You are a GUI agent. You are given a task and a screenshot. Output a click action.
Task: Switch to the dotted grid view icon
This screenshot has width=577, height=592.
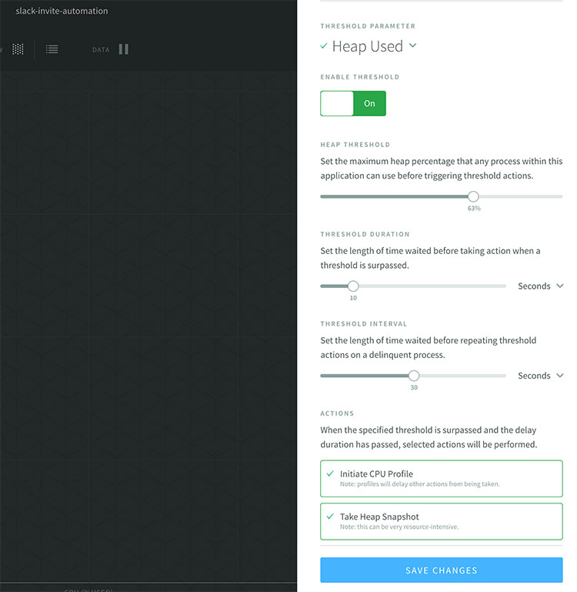click(x=18, y=49)
